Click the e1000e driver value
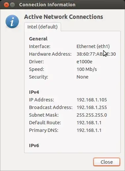125x171 pixels. pos(84,62)
